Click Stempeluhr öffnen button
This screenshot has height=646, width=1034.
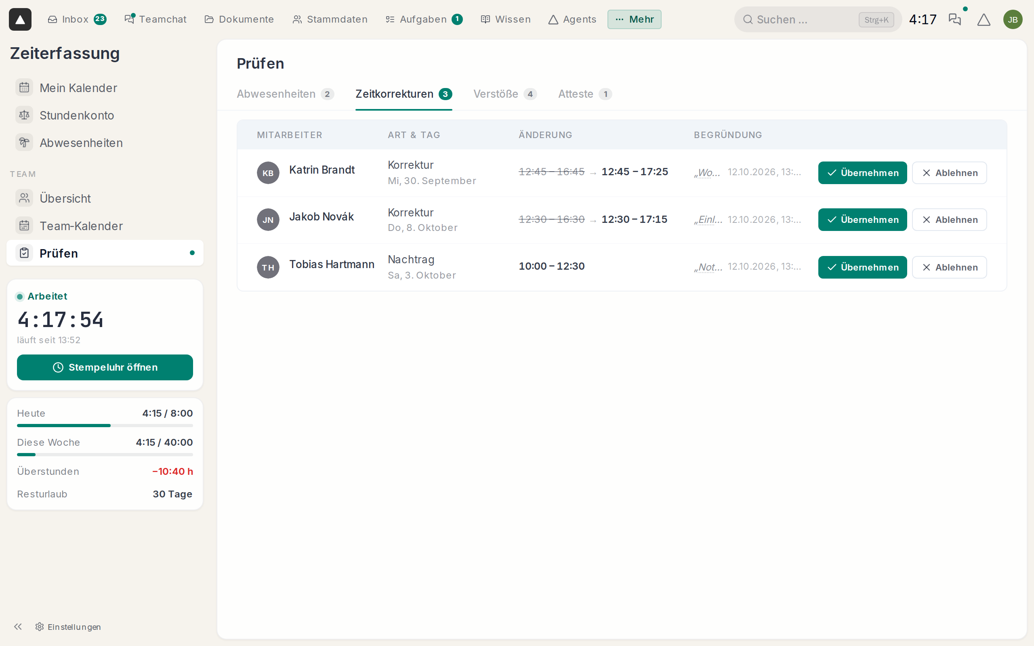[x=105, y=367]
